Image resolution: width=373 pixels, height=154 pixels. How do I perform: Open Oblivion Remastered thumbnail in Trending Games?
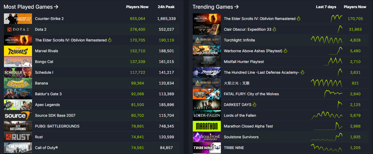coord(207,19)
